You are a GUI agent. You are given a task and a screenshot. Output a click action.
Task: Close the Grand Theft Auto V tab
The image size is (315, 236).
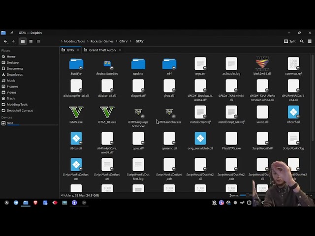(x=120, y=50)
